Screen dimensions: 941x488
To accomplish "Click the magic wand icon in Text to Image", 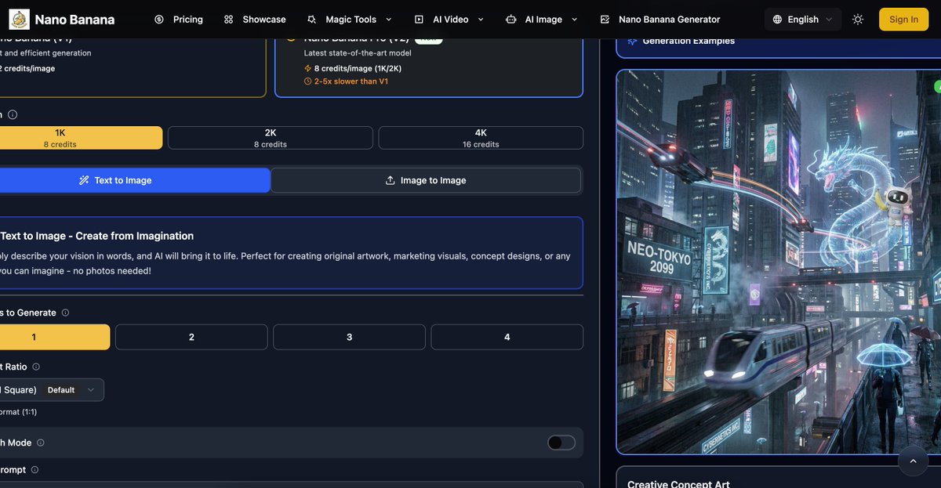I will coord(84,180).
